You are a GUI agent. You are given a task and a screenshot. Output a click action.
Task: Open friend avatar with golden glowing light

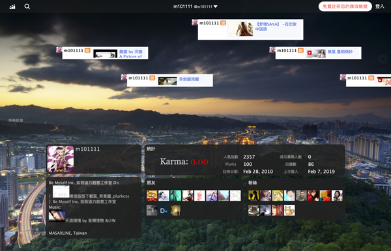point(176,211)
